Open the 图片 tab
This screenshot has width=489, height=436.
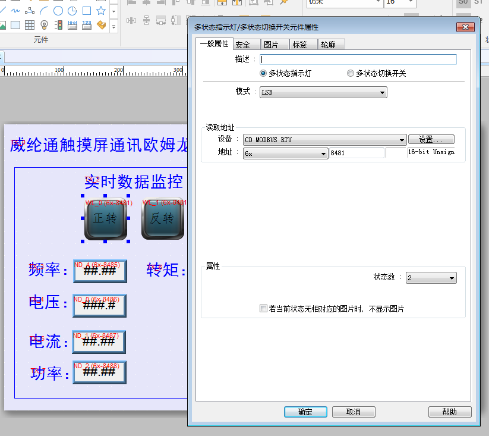[271, 45]
